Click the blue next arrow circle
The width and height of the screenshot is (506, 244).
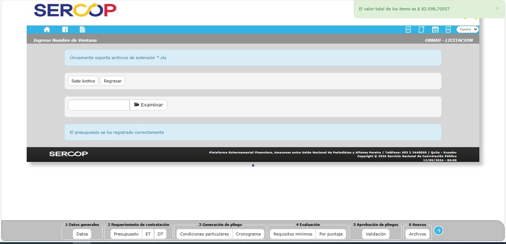438,231
